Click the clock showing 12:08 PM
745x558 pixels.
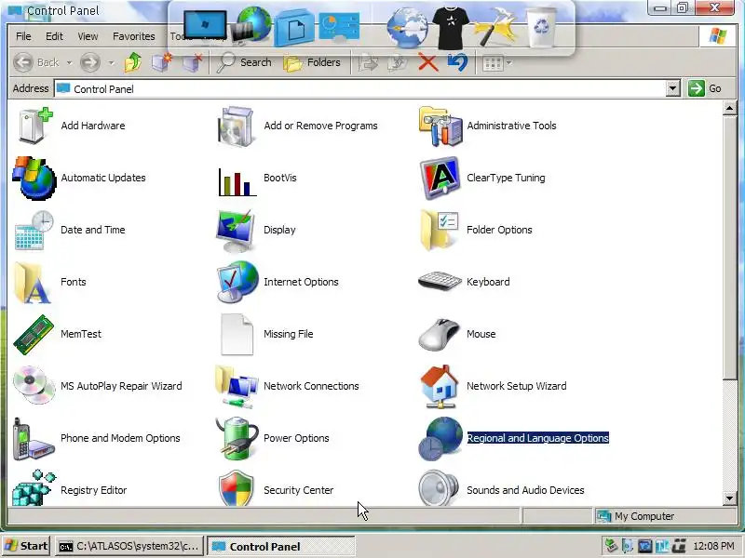coord(713,546)
